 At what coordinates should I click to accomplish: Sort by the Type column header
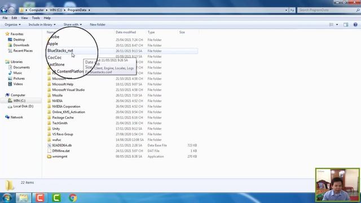(x=151, y=32)
